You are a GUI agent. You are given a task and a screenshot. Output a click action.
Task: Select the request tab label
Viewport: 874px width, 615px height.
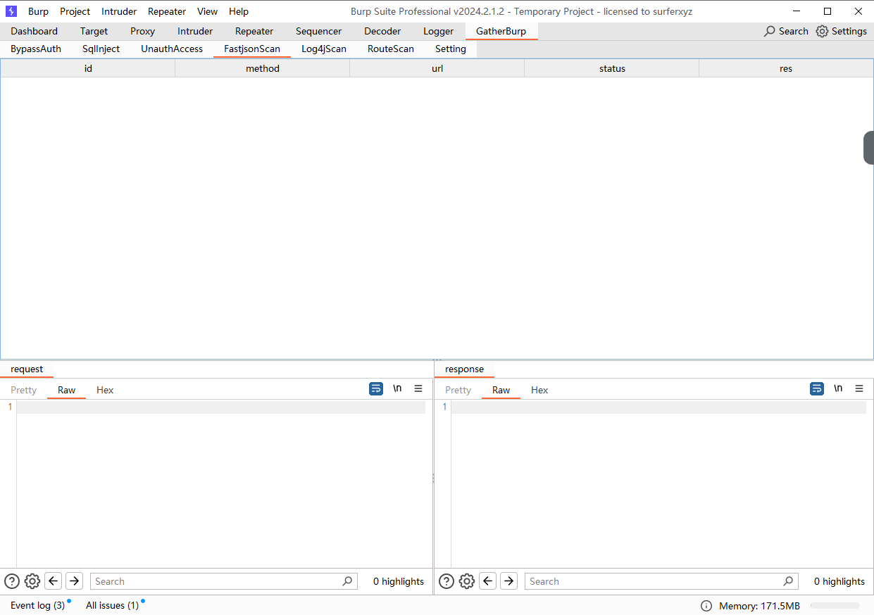point(27,369)
